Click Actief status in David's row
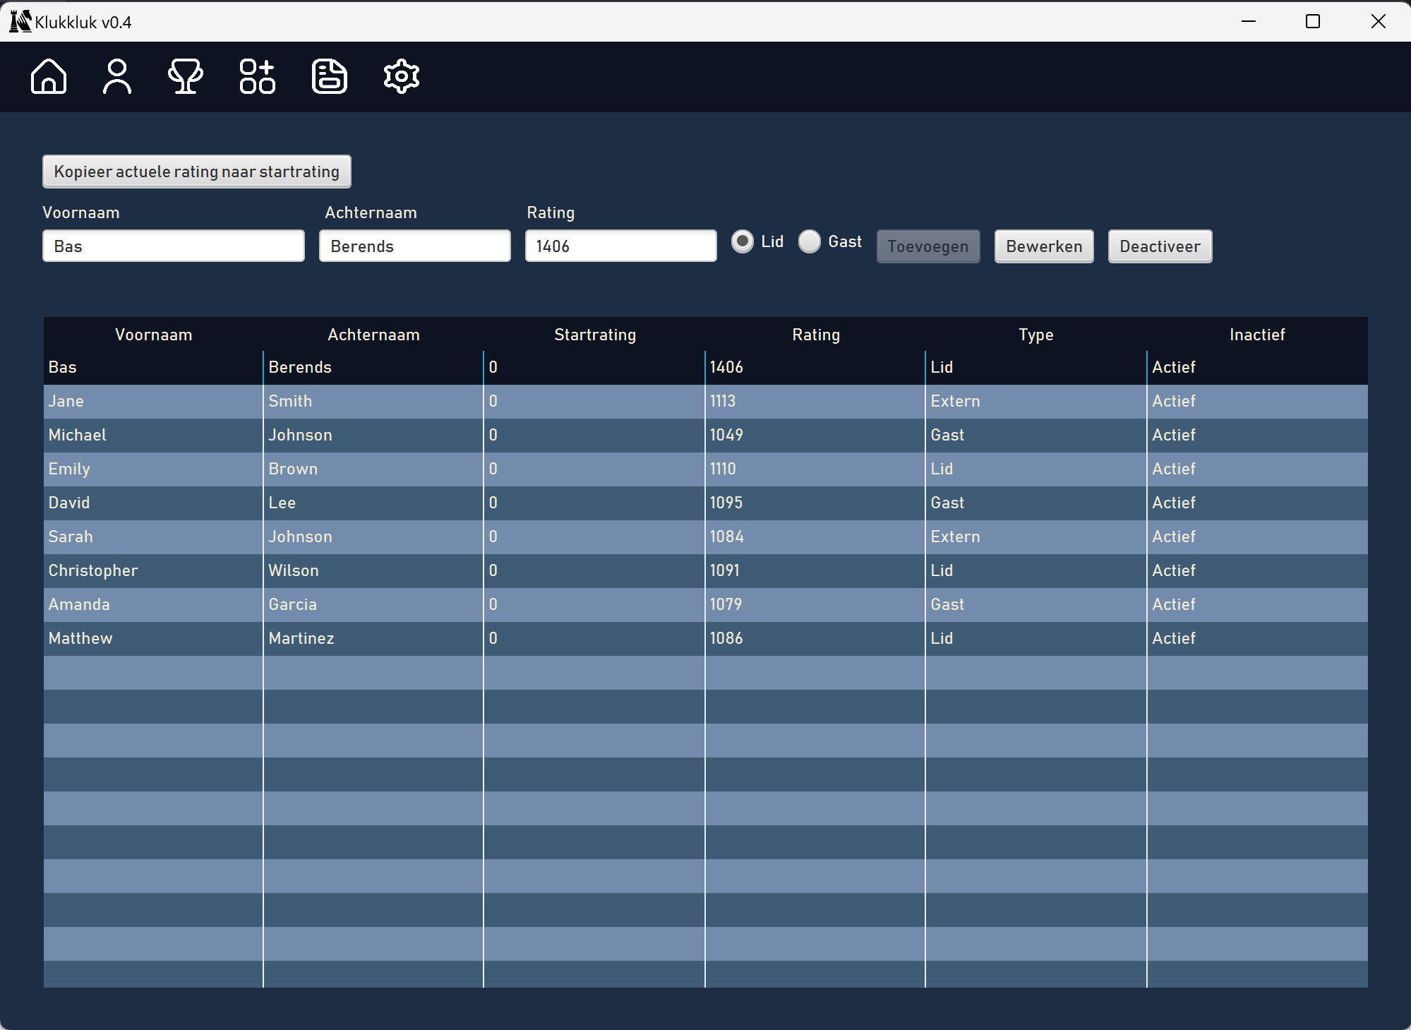 [x=1257, y=503]
